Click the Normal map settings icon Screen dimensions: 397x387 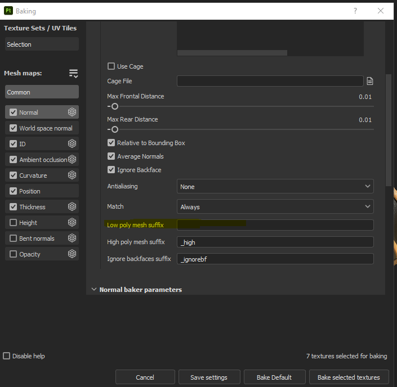point(72,112)
